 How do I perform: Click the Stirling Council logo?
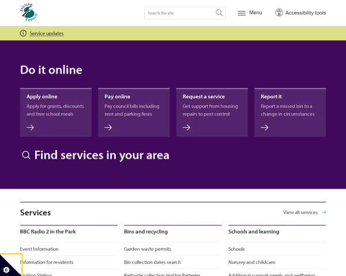29,12
